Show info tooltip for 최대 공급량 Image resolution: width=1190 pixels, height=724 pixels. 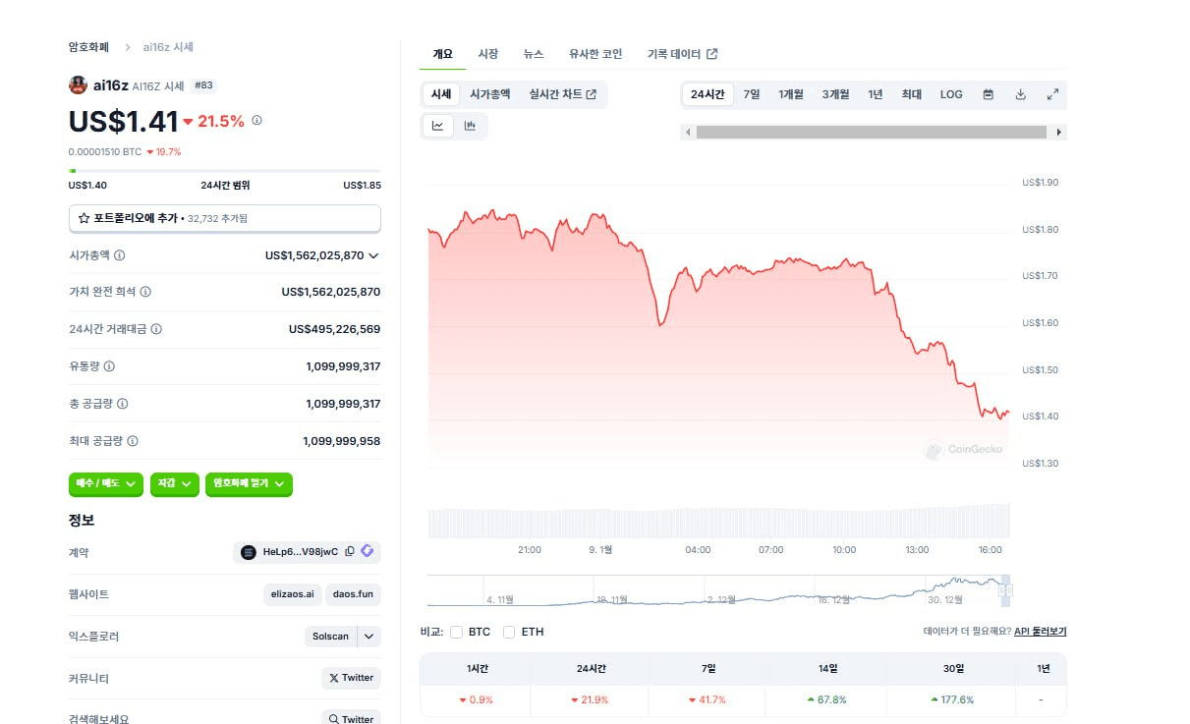pyautogui.click(x=133, y=441)
